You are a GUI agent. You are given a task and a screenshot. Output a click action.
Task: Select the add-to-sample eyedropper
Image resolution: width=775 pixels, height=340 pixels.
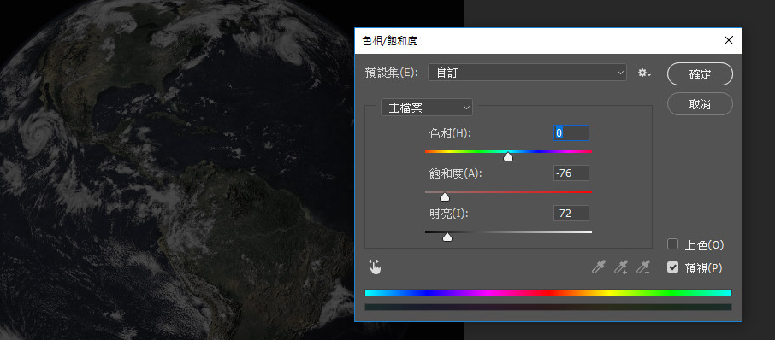(x=621, y=267)
